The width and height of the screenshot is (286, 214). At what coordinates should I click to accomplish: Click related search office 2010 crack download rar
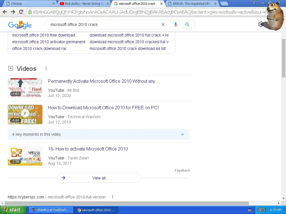coord(39,48)
